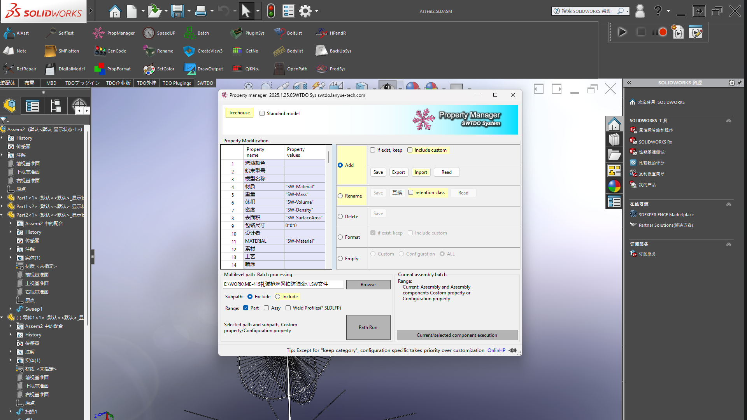Check the Assy range checkbox
The image size is (747, 420).
coord(267,308)
